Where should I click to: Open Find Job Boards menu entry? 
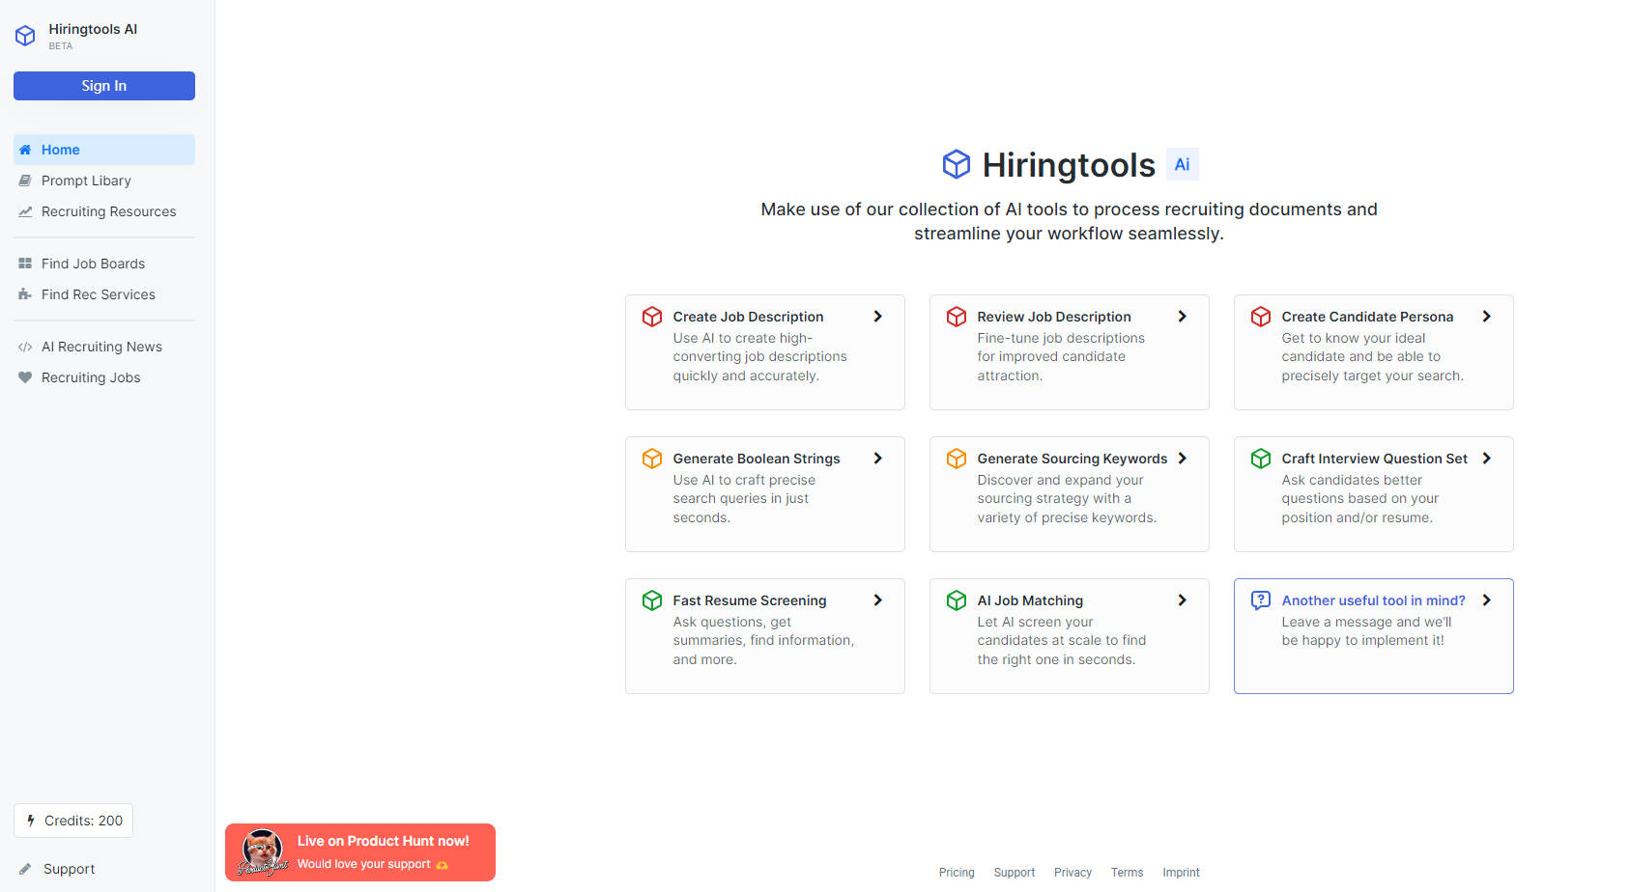104,264
